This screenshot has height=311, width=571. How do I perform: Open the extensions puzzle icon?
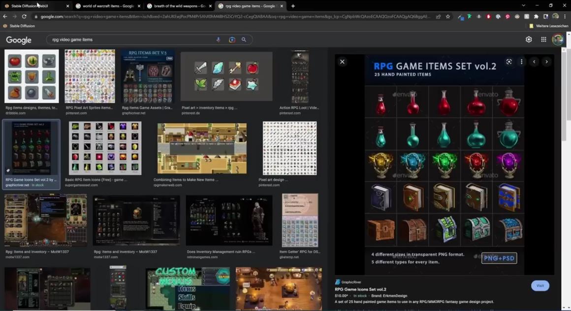pos(536,16)
